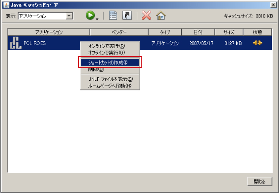Click the Java icon in the title bar

pyautogui.click(x=6, y=4)
